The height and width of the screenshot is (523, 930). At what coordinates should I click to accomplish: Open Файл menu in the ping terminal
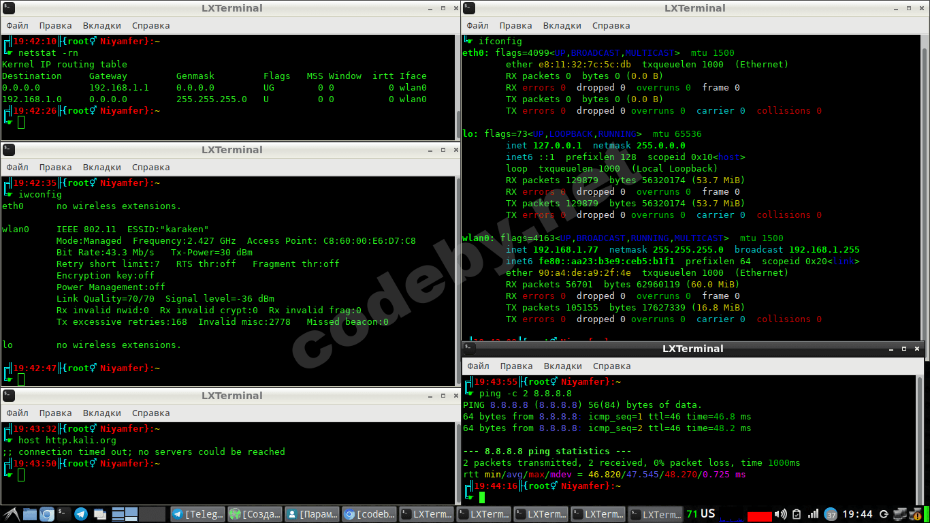478,366
